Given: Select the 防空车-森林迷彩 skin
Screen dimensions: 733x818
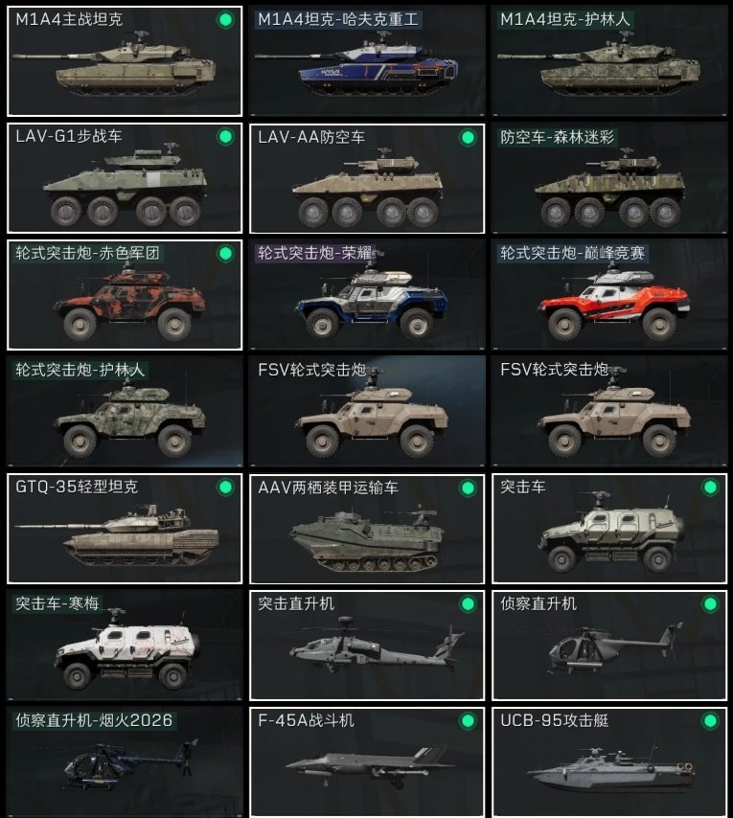Looking at the screenshot, I should [609, 178].
